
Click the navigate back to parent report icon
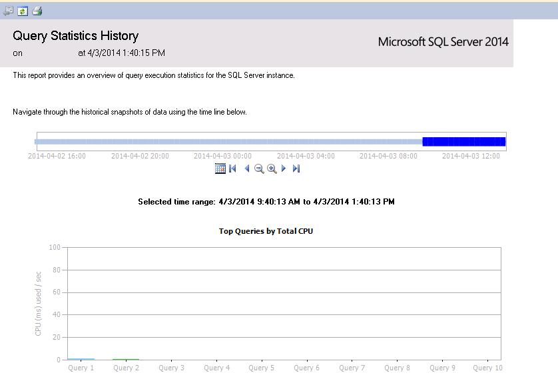pos(9,11)
